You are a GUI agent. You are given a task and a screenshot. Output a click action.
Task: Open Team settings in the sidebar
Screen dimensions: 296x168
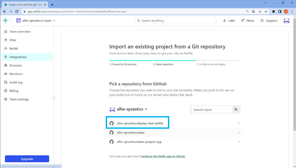click(27, 99)
